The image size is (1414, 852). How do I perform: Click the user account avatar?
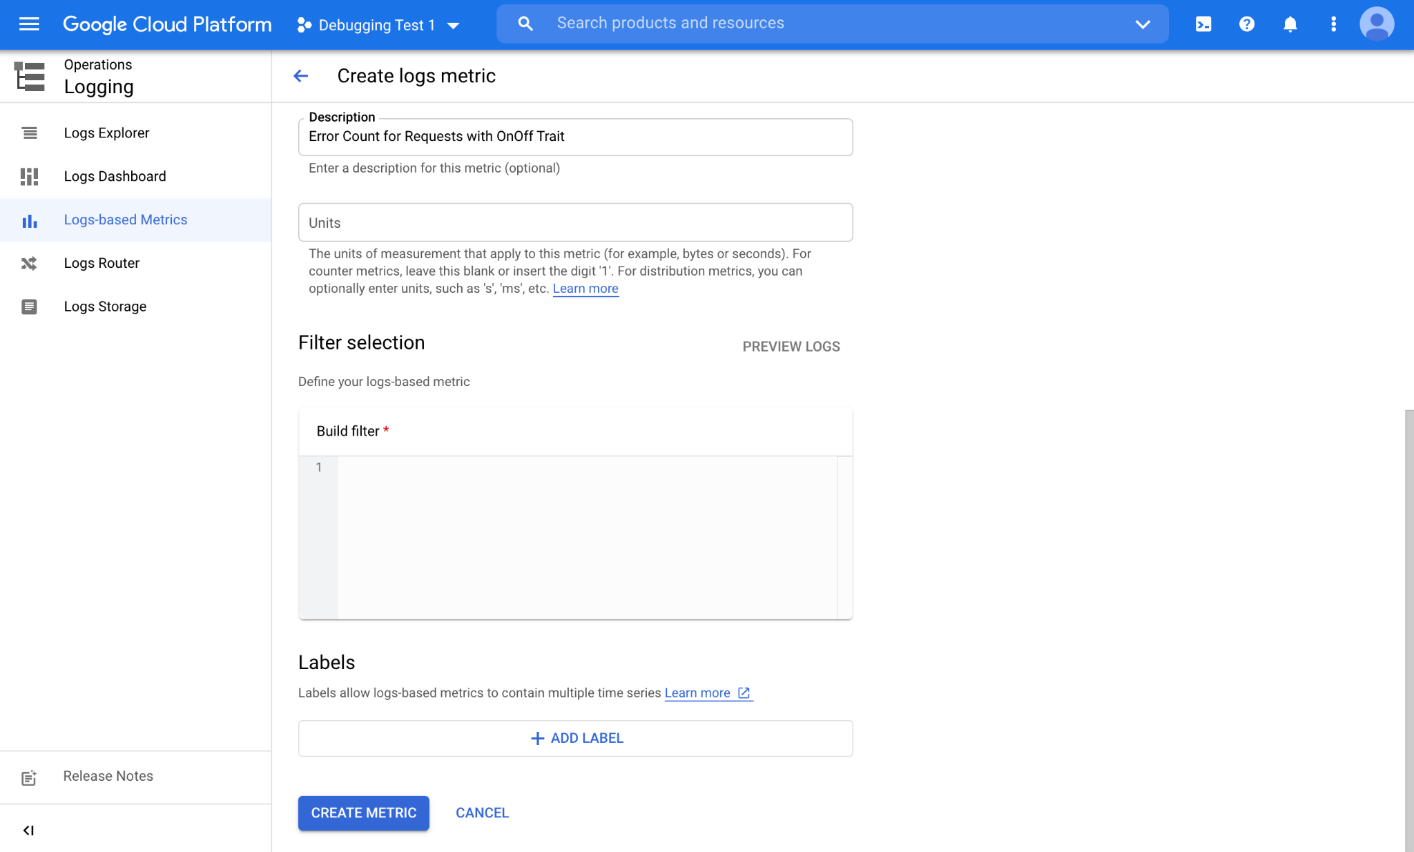(x=1376, y=24)
